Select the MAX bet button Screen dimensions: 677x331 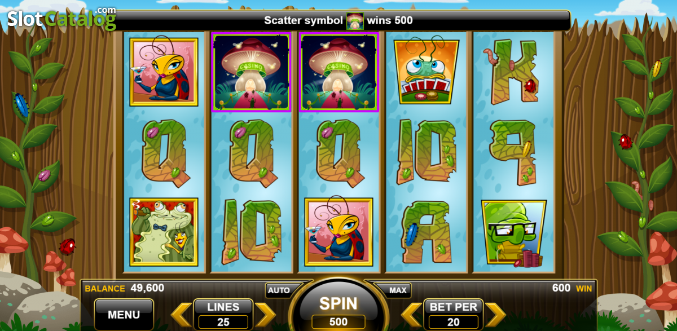coord(398,290)
